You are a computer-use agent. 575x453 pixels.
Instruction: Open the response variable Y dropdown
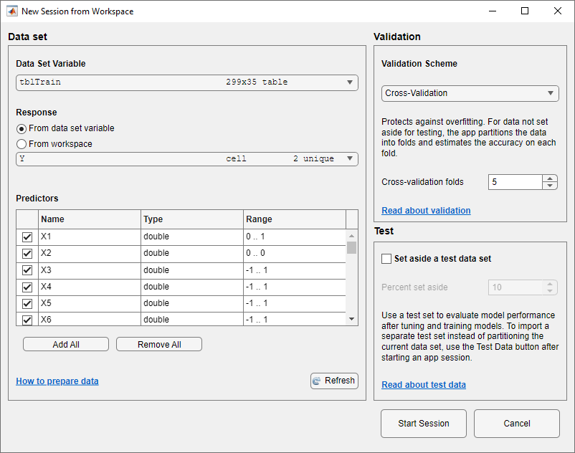tap(350, 158)
